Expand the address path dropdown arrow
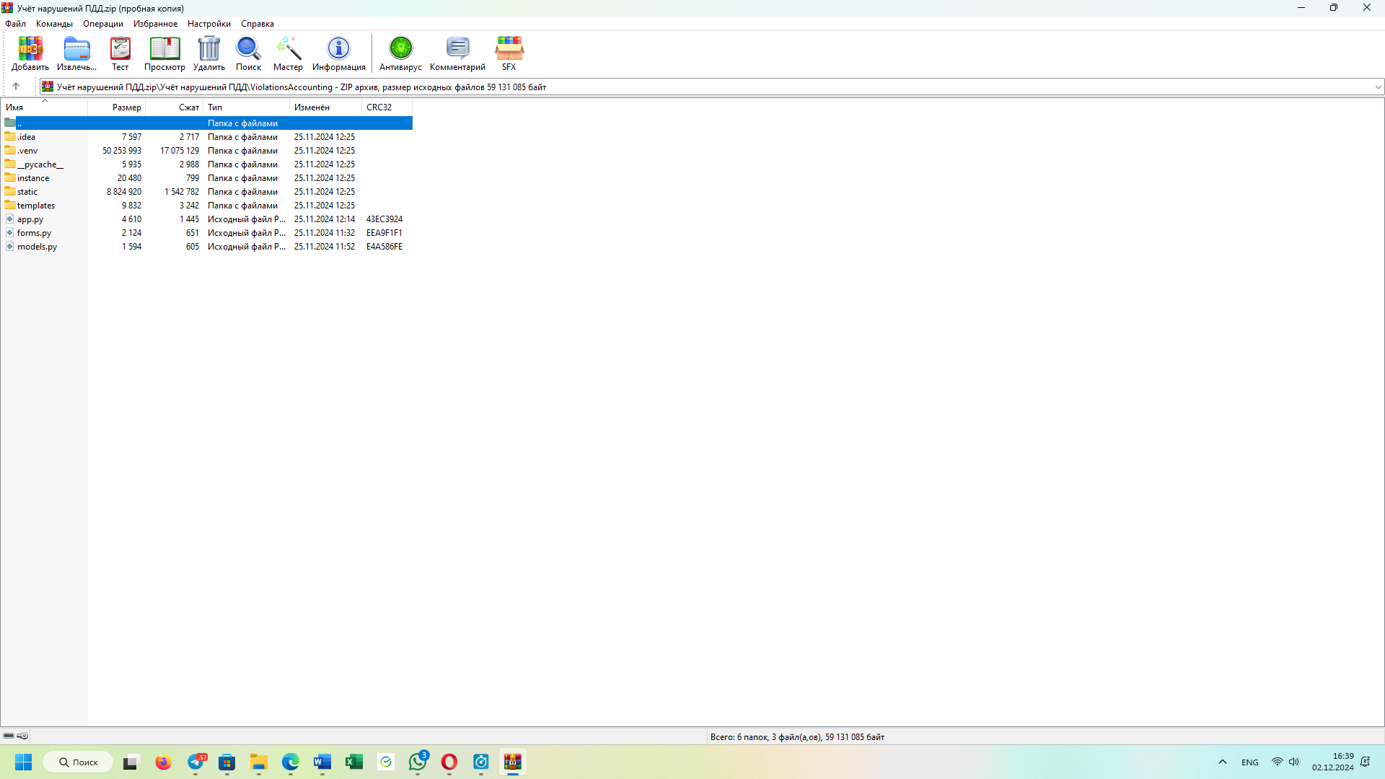The image size is (1385, 779). (x=1378, y=87)
